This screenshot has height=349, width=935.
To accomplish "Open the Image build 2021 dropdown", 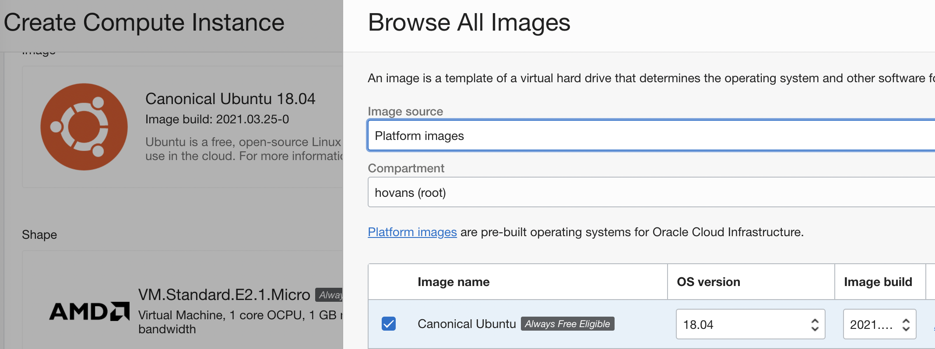I will [879, 324].
